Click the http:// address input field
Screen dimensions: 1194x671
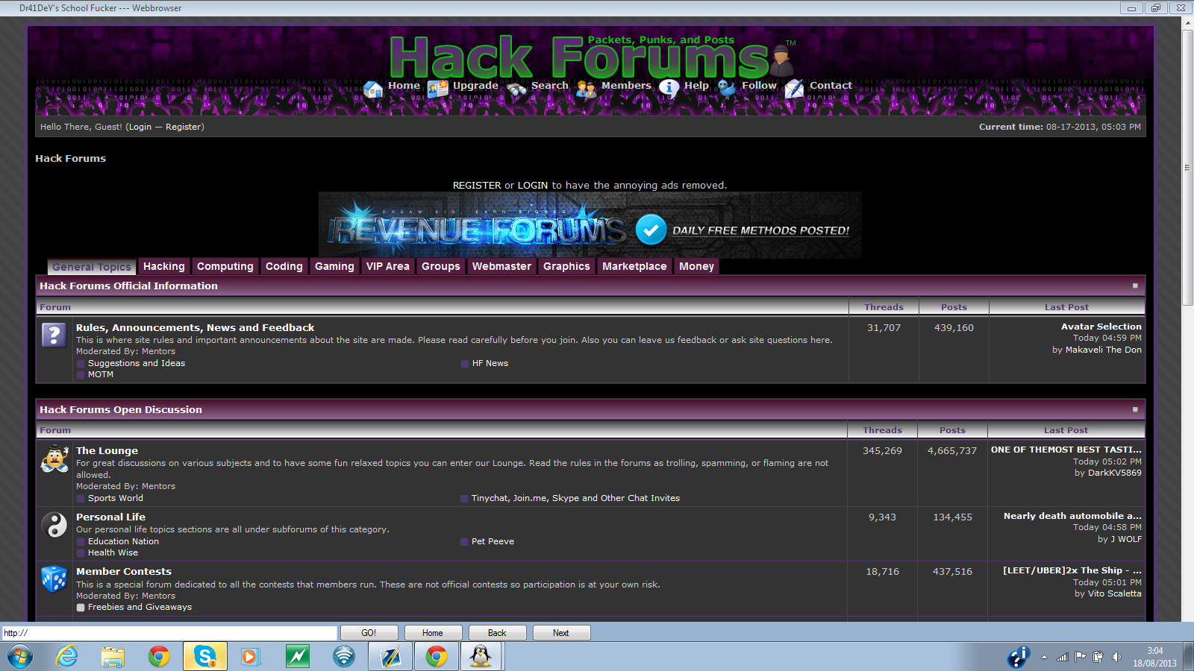coord(169,633)
